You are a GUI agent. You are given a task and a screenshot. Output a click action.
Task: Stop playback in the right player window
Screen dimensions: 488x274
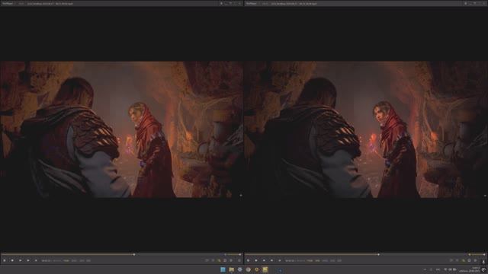click(x=256, y=260)
